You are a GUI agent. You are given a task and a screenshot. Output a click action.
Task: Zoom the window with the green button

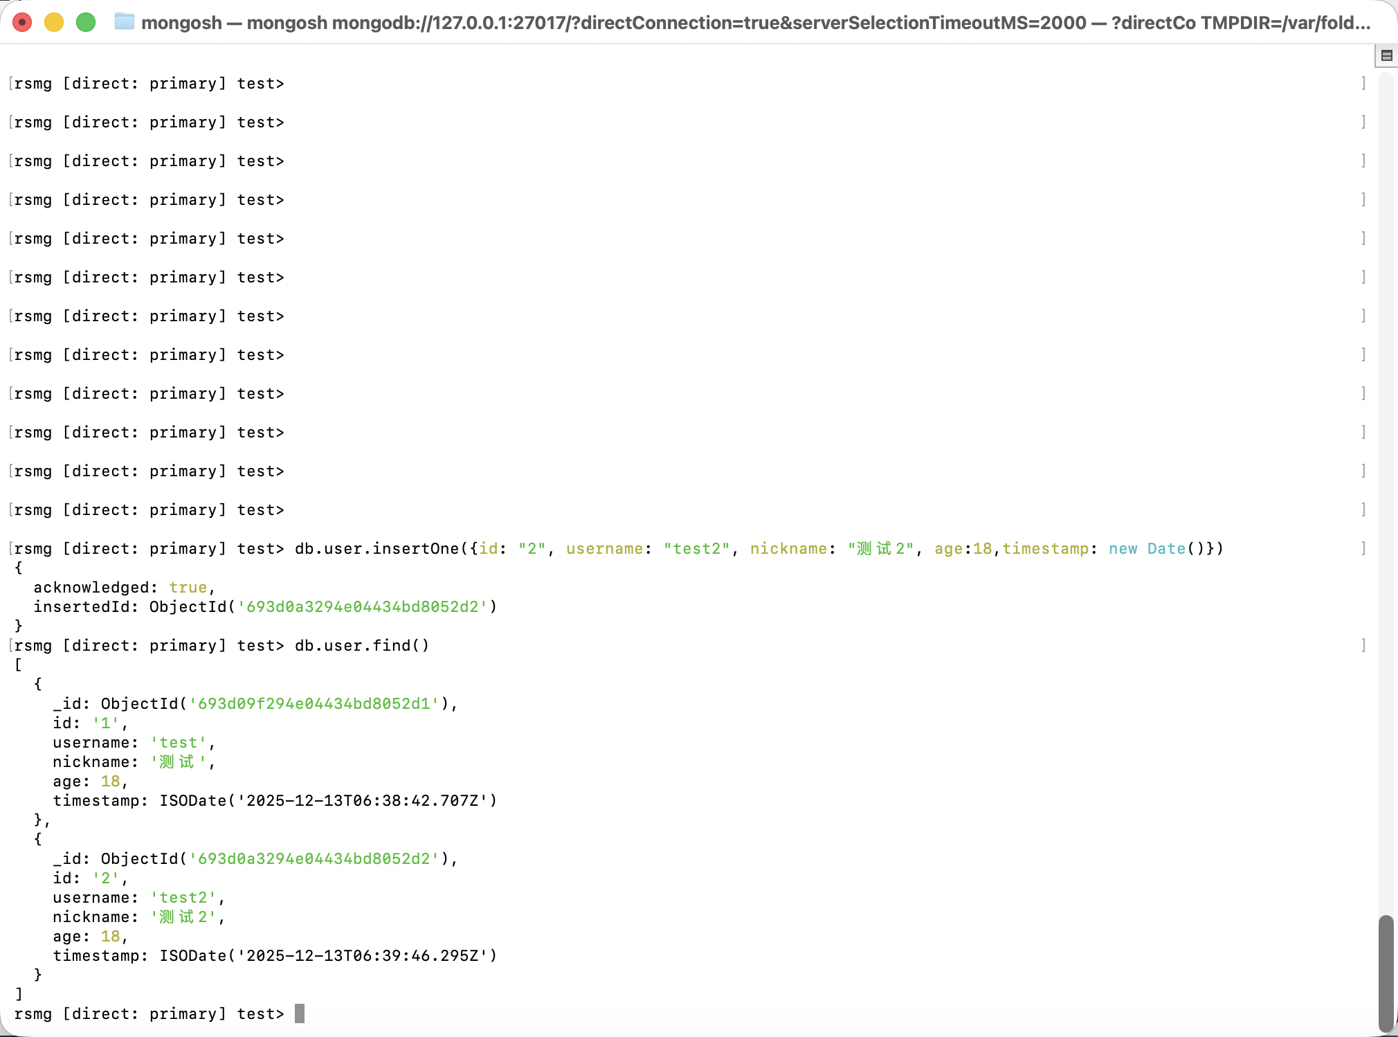point(86,22)
